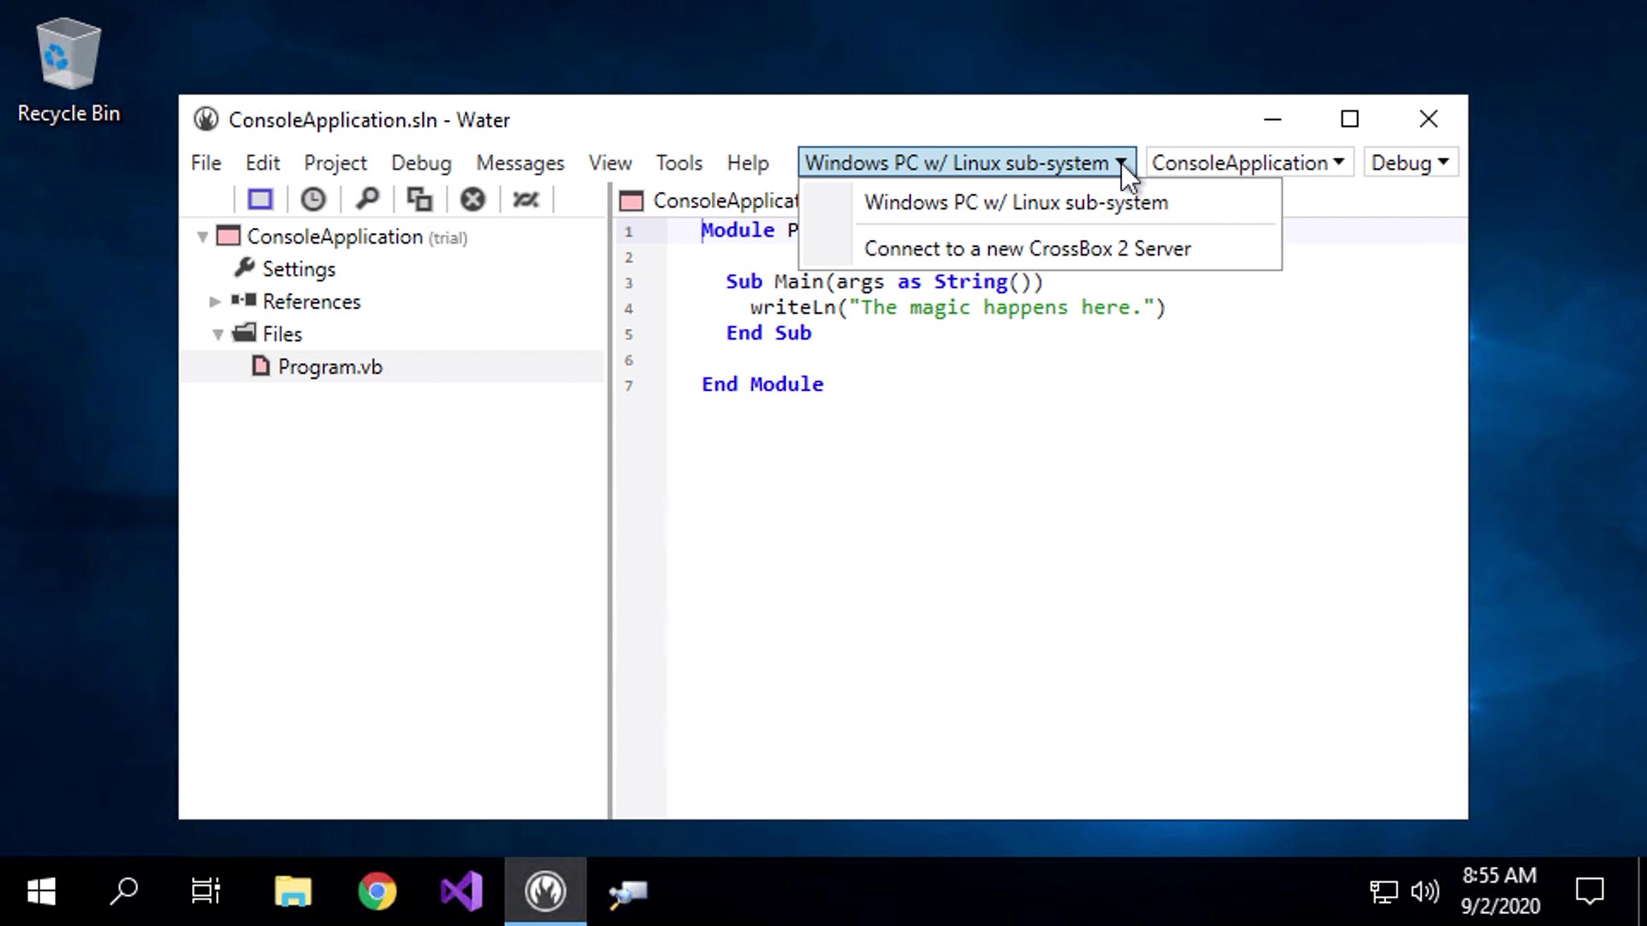Select the ConsoleApplication editor tab

[x=709, y=201]
